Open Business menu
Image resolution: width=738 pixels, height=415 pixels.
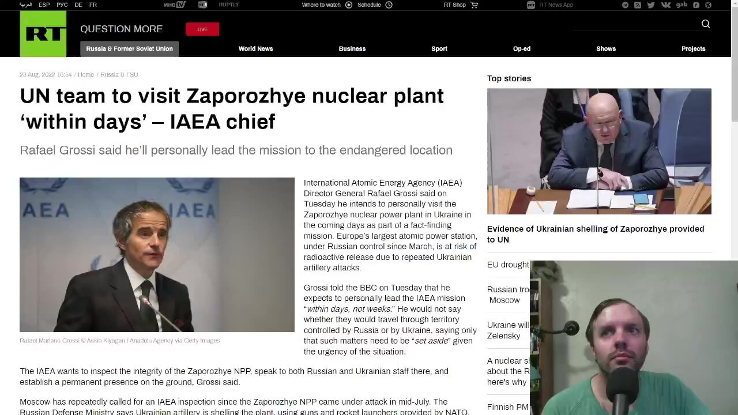coord(352,49)
